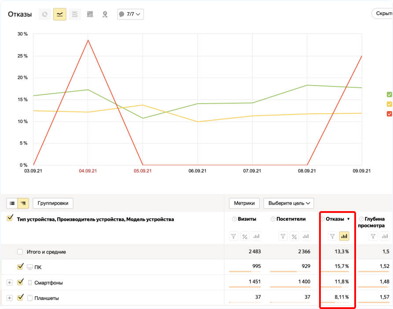
Task: Click the Смартфоны row label
Action: click(48, 283)
